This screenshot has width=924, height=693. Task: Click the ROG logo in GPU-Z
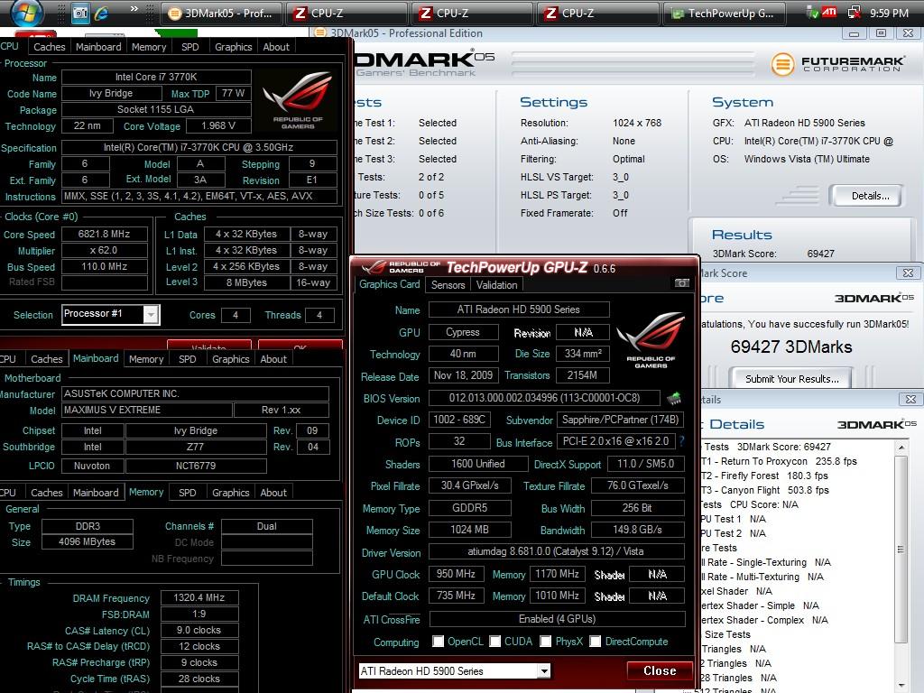tap(651, 340)
